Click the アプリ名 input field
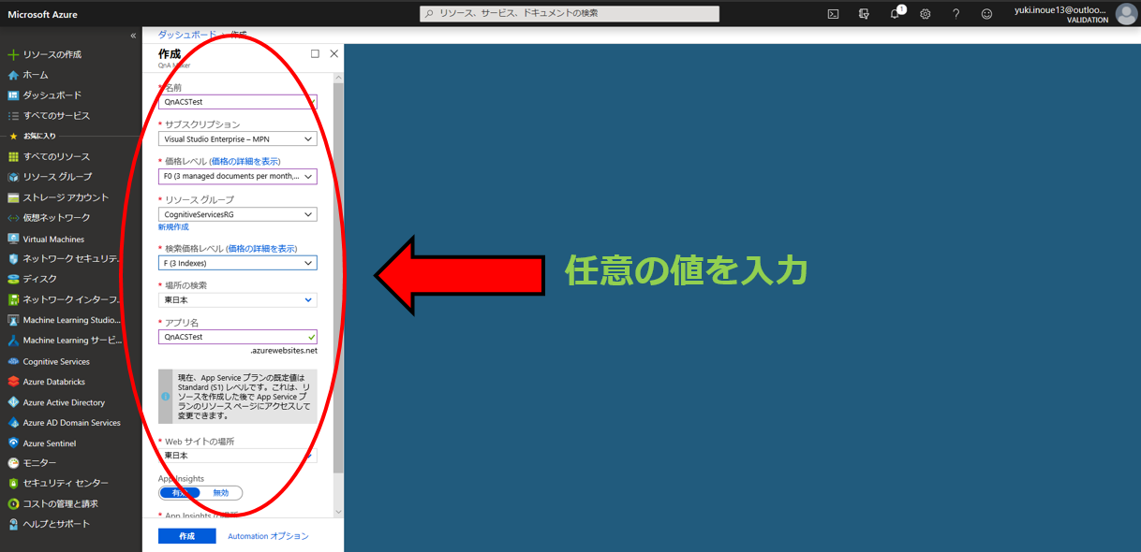The height and width of the screenshot is (552, 1141). [x=238, y=337]
